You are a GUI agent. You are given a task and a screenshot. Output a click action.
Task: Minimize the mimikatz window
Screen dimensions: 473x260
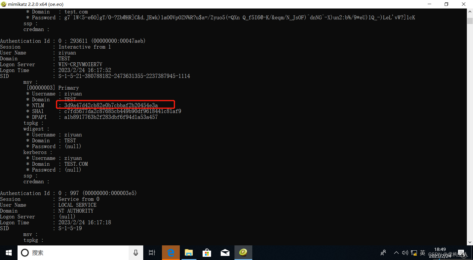429,4
